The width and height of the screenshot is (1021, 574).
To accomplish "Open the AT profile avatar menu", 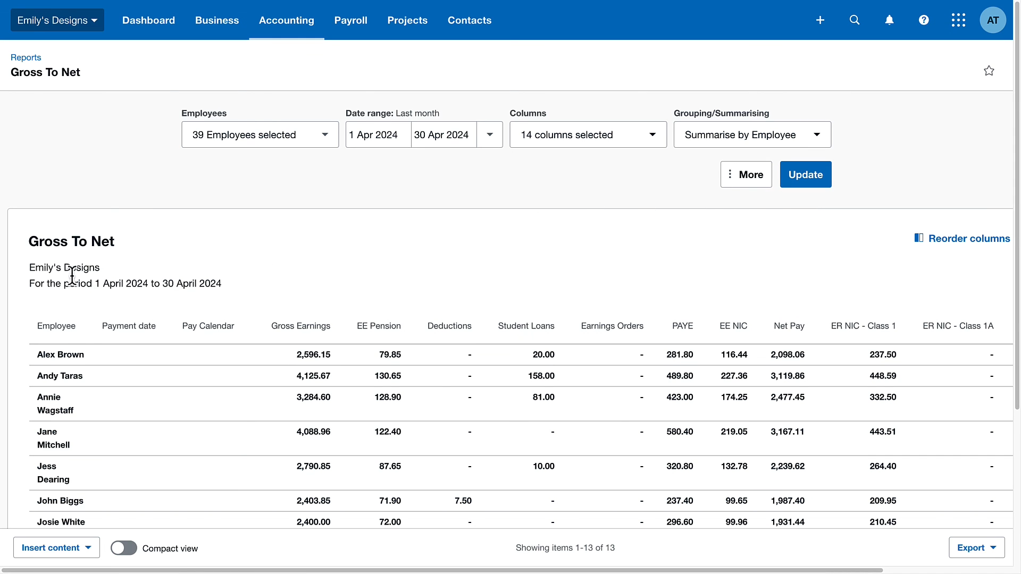I will (993, 20).
